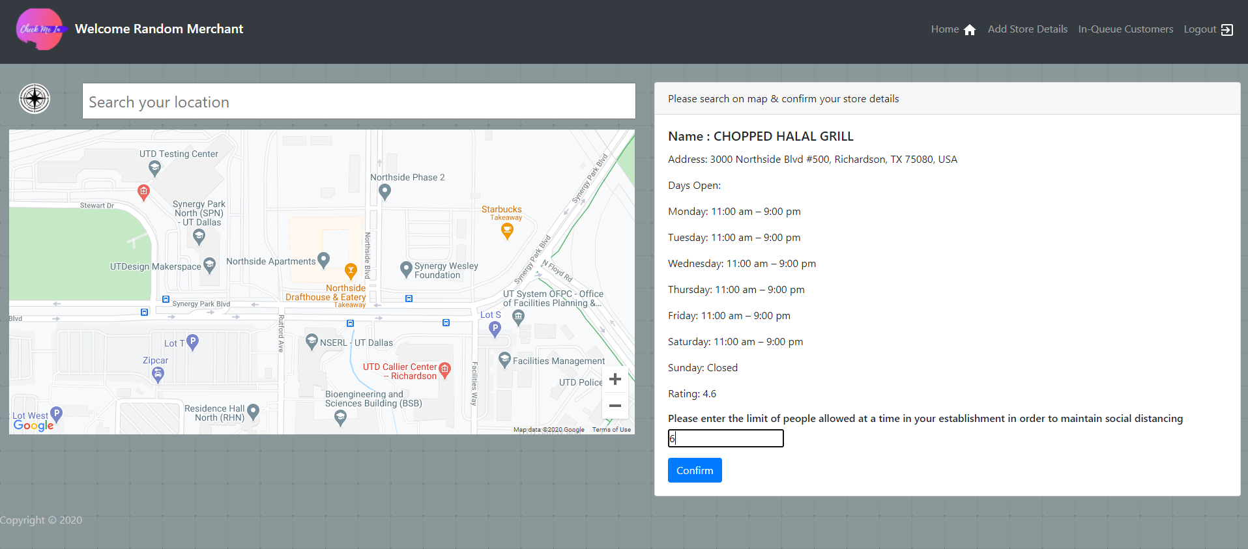Click the Starbucks Takeaway orange pin
The width and height of the screenshot is (1248, 549).
click(x=507, y=231)
